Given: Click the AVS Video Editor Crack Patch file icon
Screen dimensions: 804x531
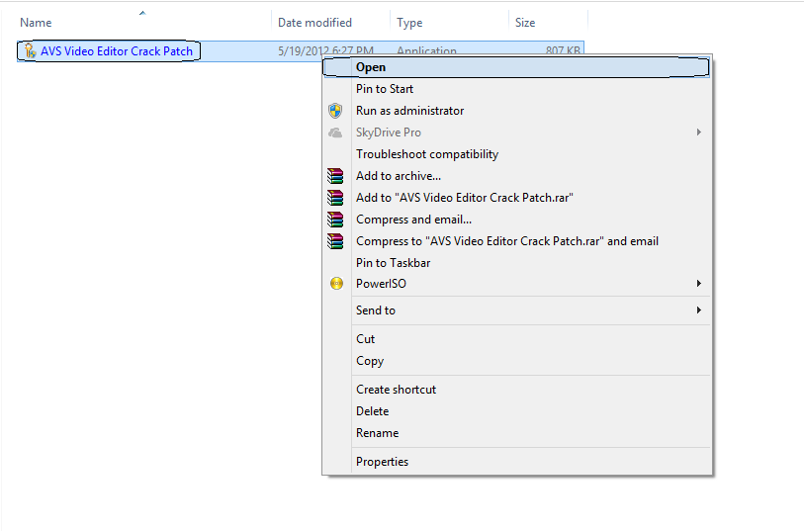Looking at the screenshot, I should click(x=30, y=50).
